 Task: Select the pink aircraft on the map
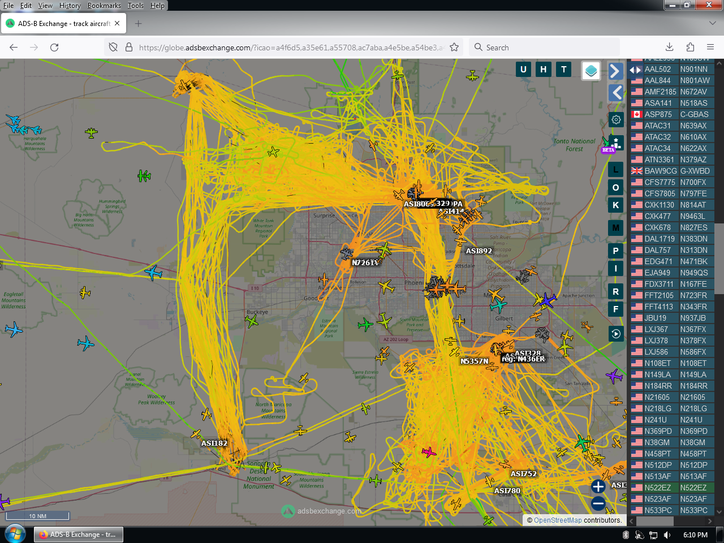click(x=429, y=452)
